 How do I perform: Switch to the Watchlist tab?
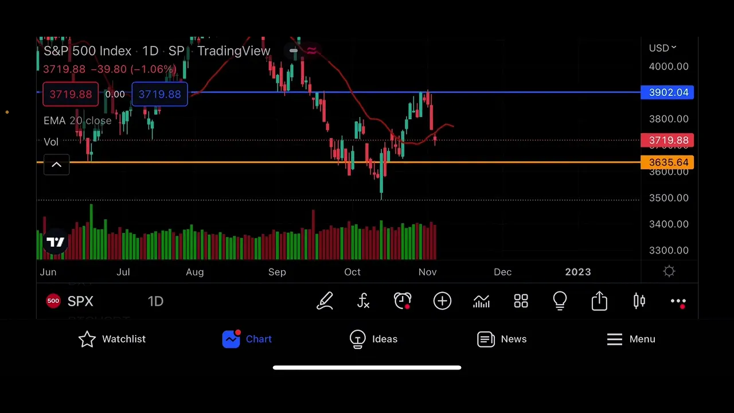click(112, 339)
